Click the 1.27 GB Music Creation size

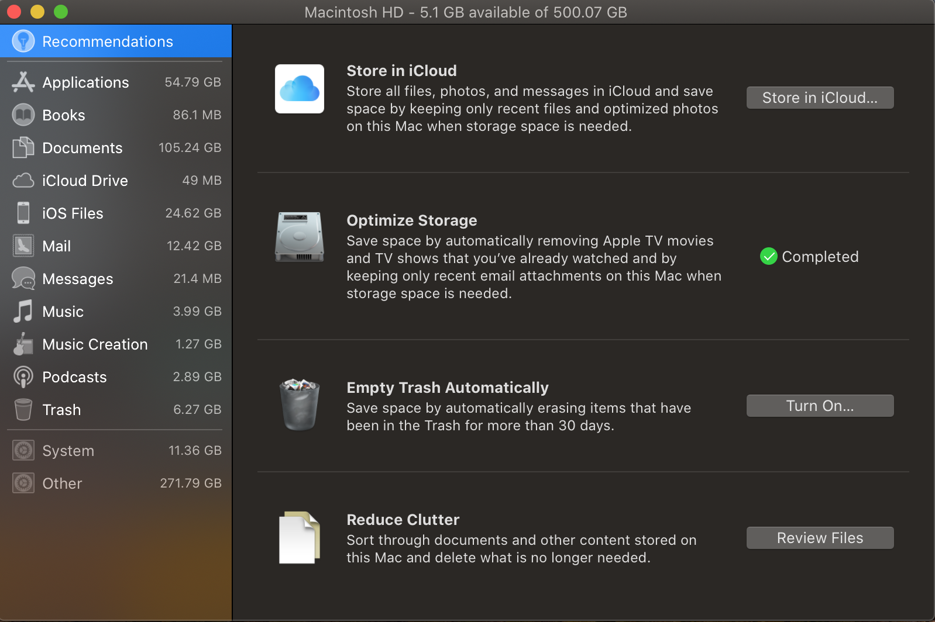coord(198,344)
